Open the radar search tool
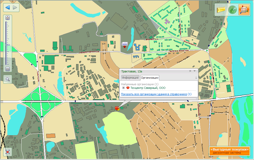The height and width of the screenshot is (160, 254). (232, 10)
